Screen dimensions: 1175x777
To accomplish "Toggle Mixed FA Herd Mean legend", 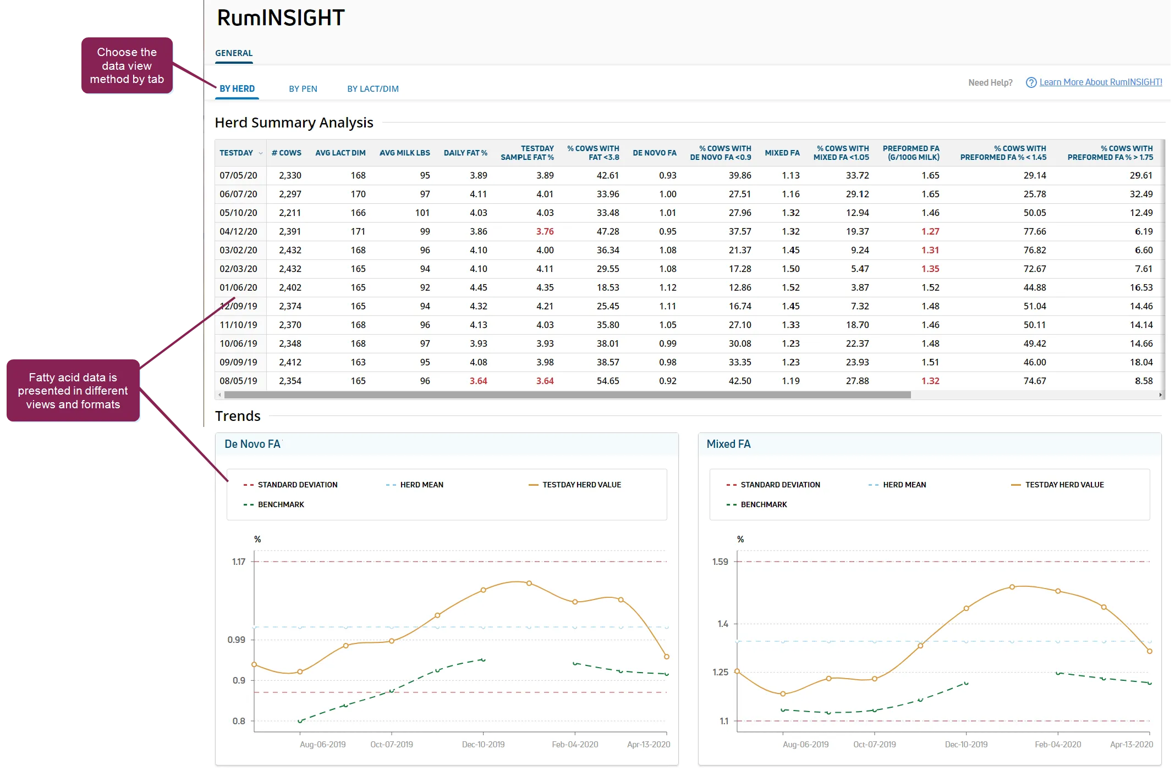I will [x=898, y=485].
